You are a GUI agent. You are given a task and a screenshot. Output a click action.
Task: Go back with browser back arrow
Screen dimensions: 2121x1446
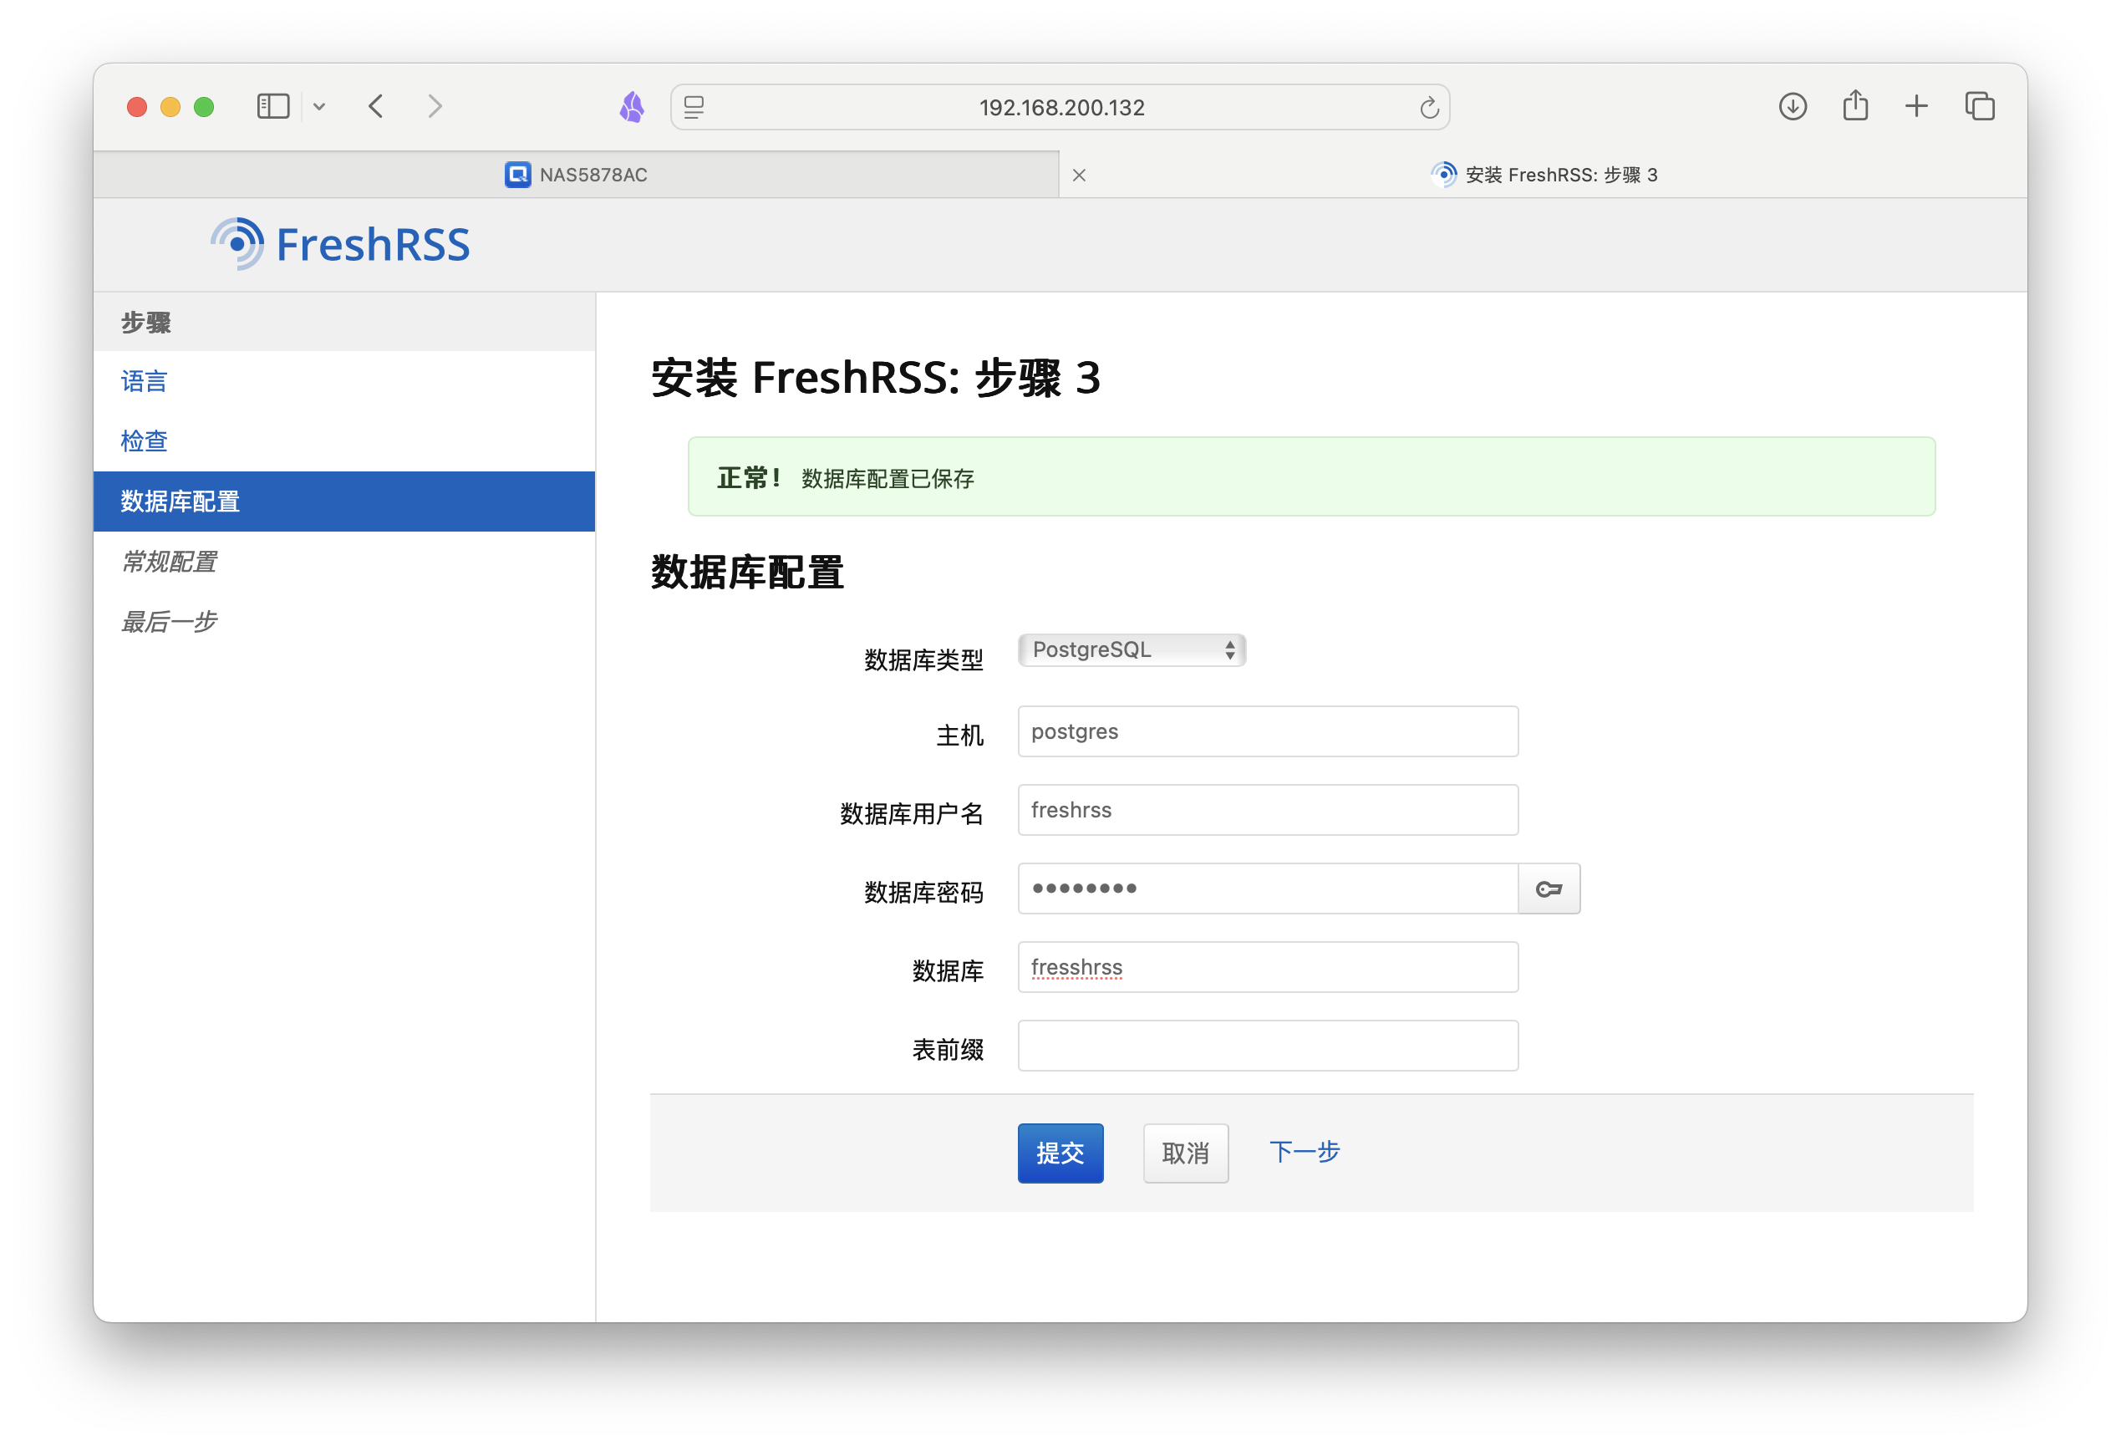377,107
